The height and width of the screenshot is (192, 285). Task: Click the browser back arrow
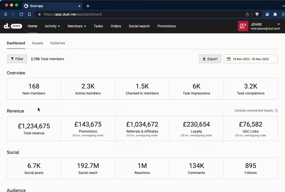(5, 14)
